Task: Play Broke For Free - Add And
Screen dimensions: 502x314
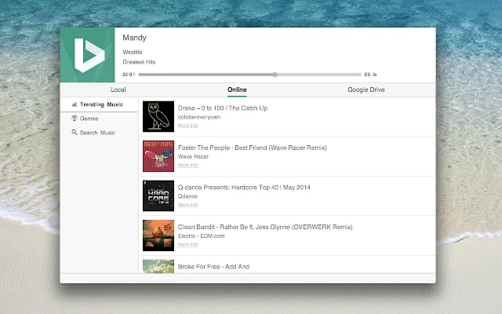Action: tap(213, 267)
